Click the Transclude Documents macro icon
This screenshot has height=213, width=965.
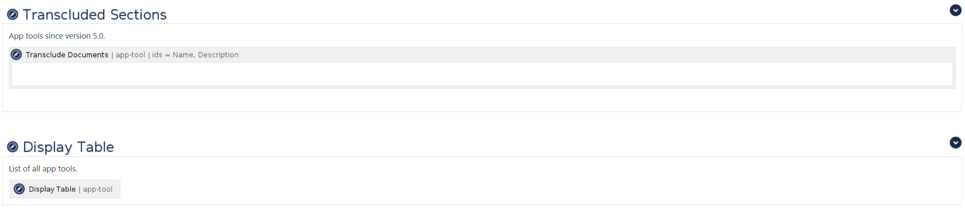(16, 55)
